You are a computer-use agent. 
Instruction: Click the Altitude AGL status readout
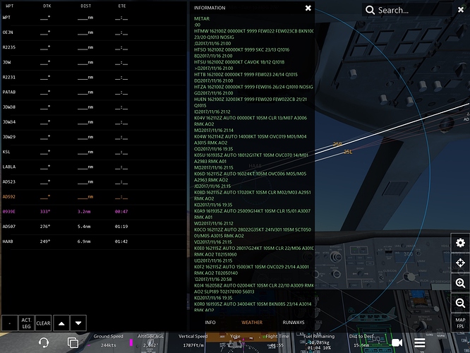coord(150,341)
